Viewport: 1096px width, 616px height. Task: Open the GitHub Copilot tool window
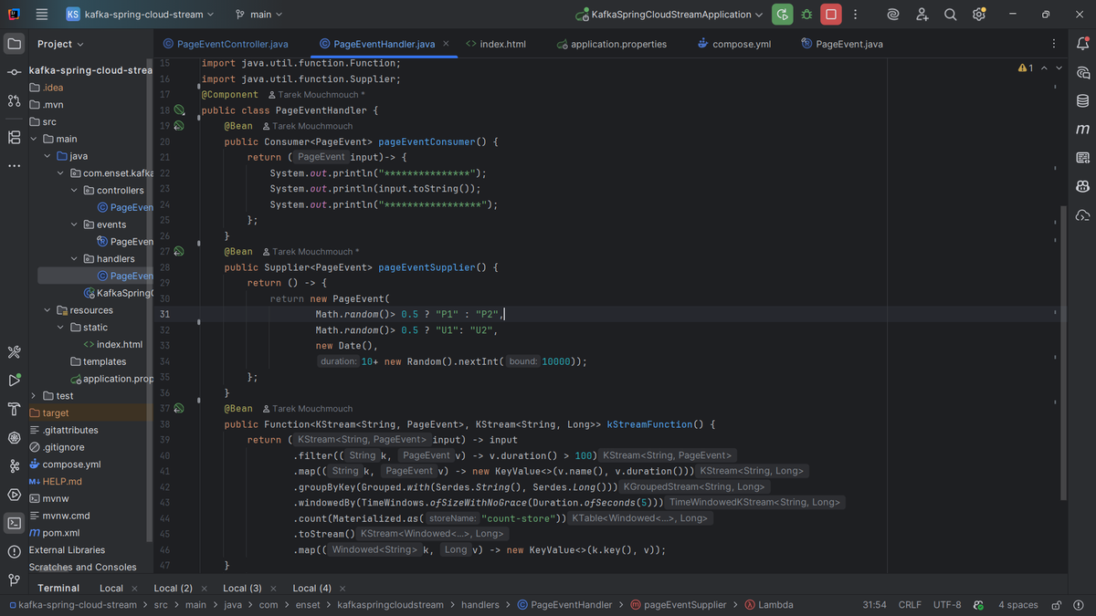[1082, 186]
